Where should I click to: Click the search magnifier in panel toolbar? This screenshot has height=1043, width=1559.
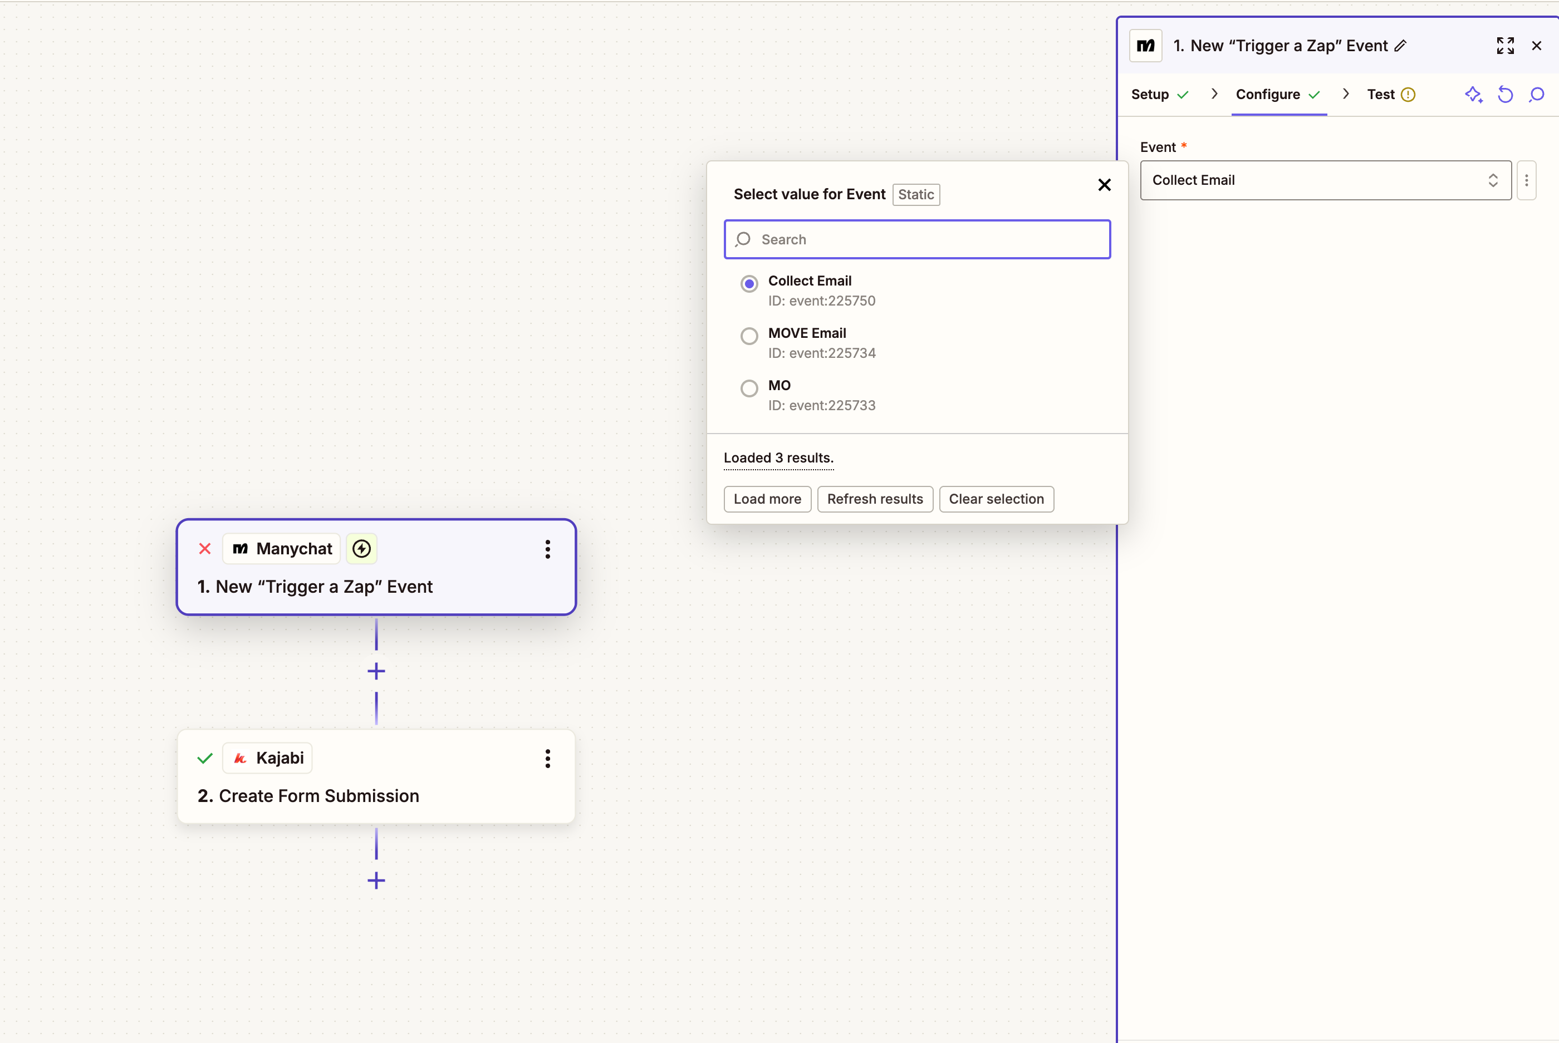(x=1536, y=95)
